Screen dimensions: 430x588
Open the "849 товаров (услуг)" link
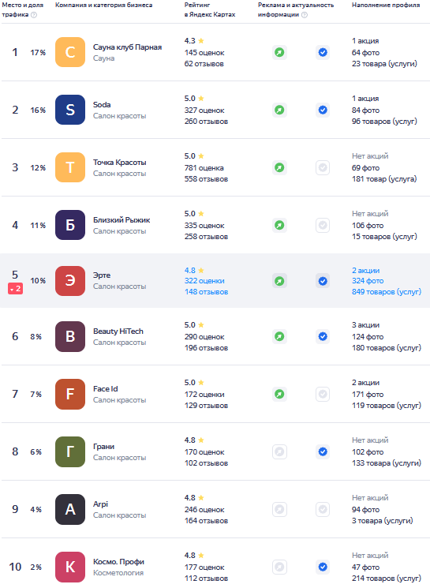[387, 292]
